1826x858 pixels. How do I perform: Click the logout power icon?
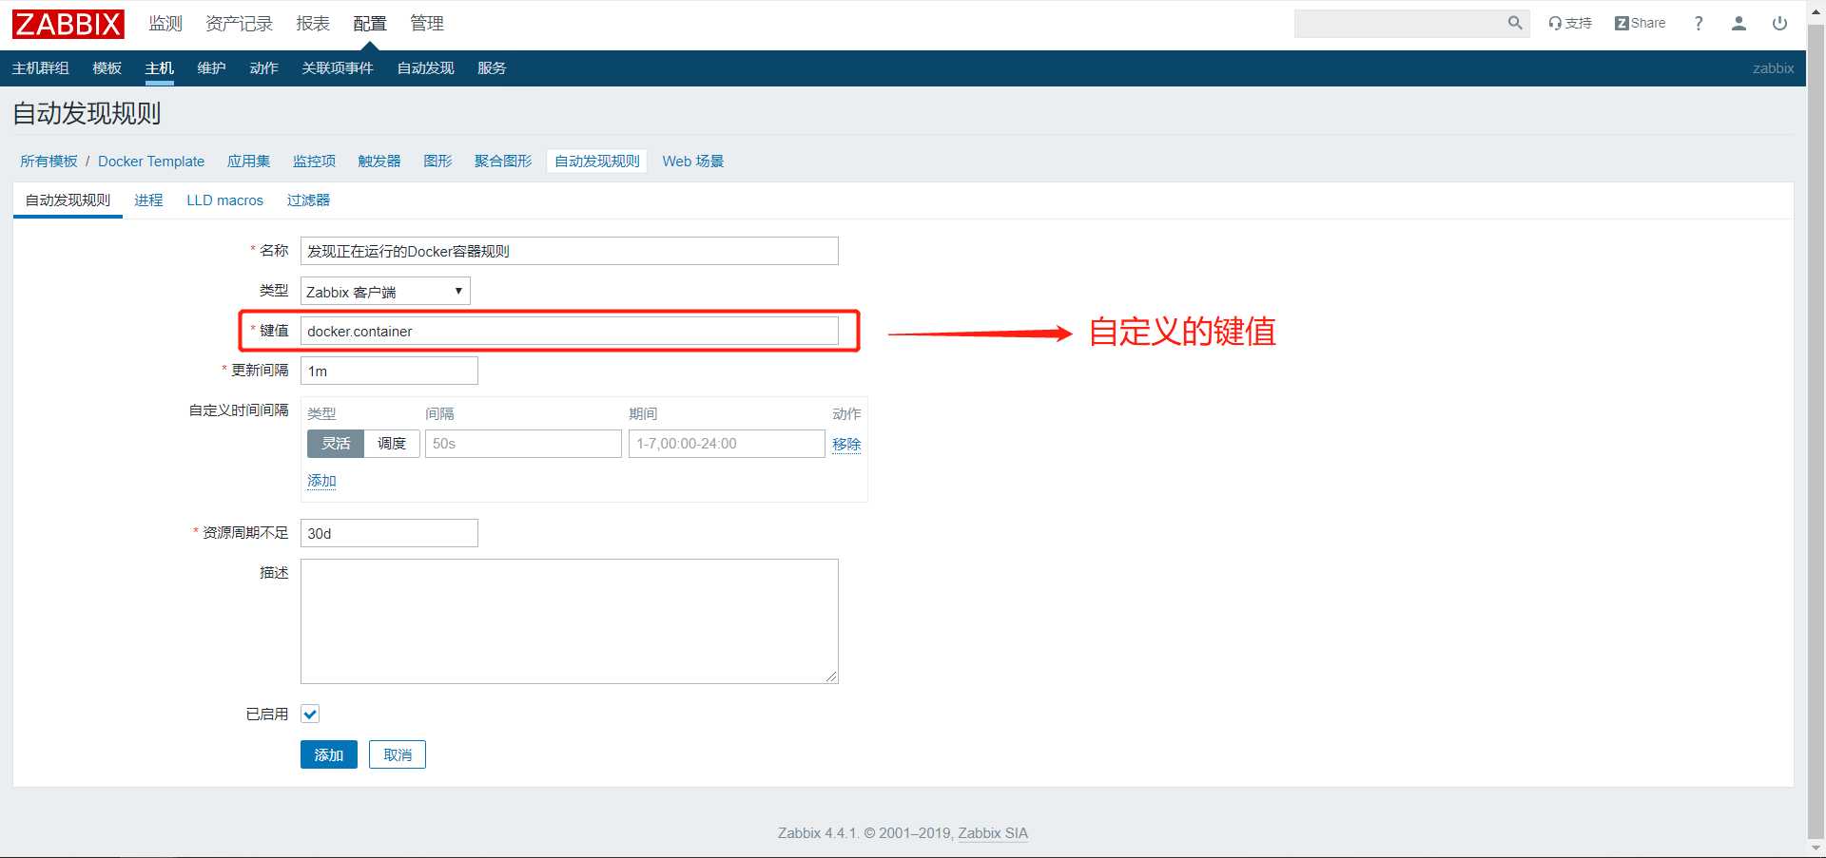tap(1779, 23)
